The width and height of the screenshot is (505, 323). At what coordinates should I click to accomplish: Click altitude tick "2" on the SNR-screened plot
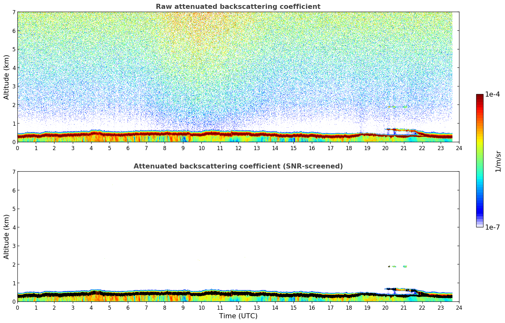[14, 264]
